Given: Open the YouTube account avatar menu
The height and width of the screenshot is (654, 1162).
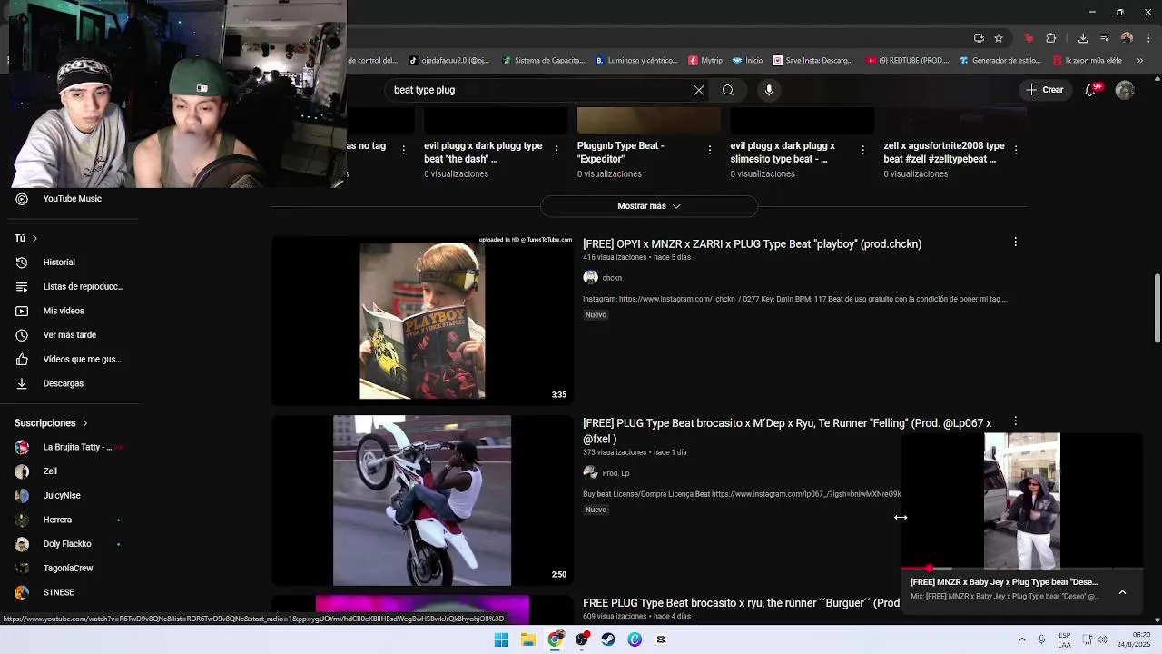Looking at the screenshot, I should click(1125, 90).
